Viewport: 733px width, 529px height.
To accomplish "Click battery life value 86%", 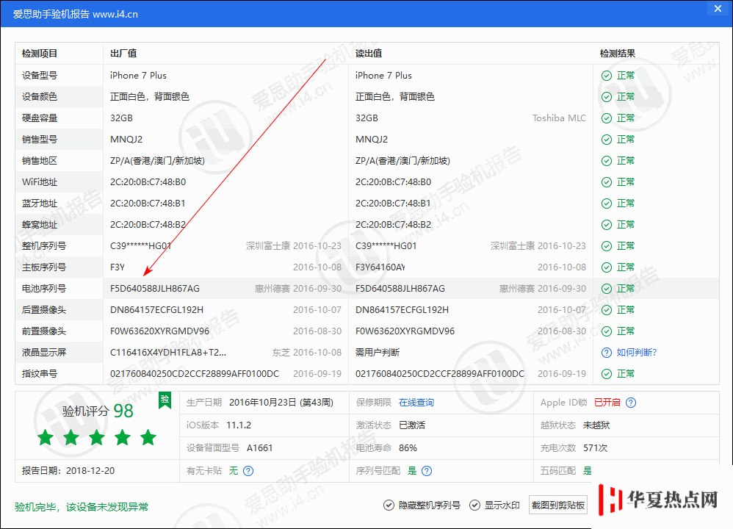I will (x=408, y=448).
